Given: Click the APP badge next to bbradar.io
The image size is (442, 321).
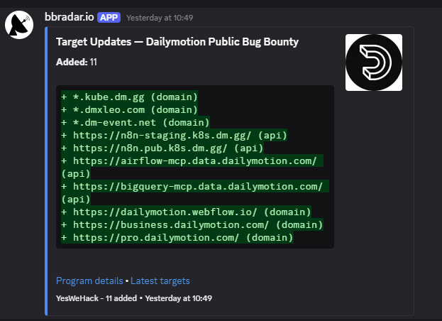Looking at the screenshot, I should pyautogui.click(x=109, y=18).
